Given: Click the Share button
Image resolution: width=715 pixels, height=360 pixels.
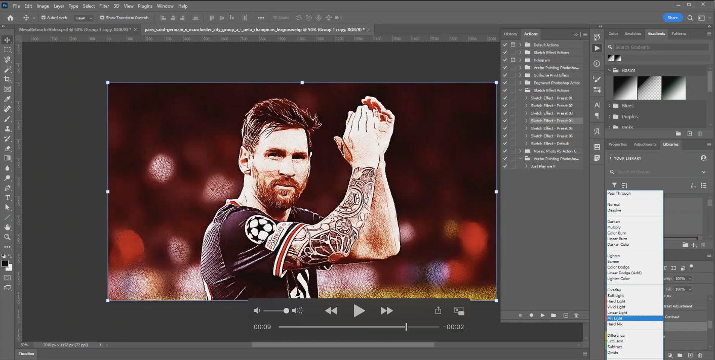Looking at the screenshot, I should click(672, 18).
